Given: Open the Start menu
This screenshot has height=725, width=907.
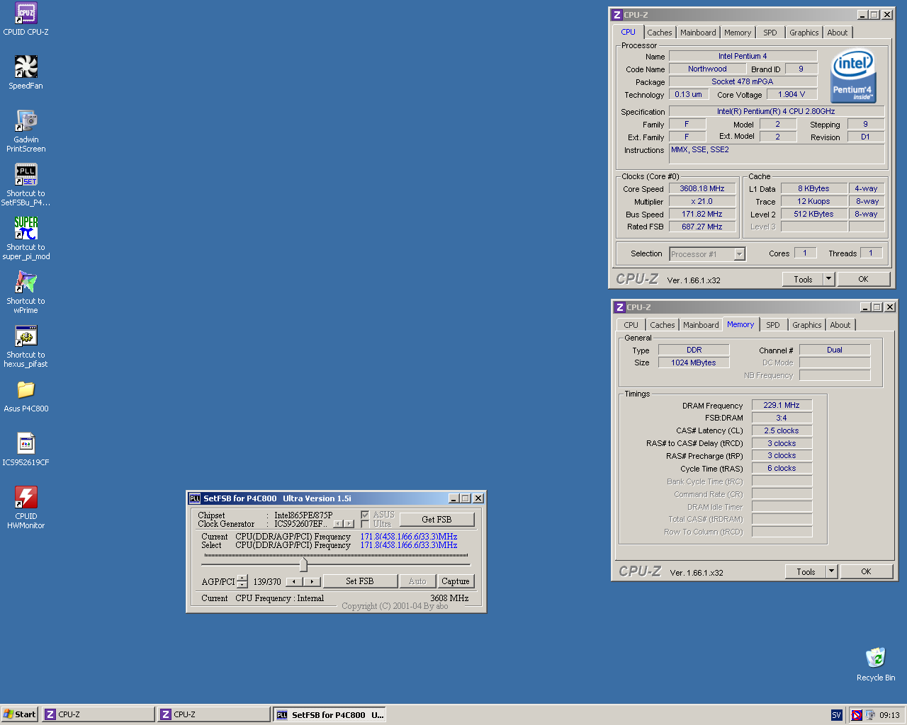Looking at the screenshot, I should coord(19,714).
